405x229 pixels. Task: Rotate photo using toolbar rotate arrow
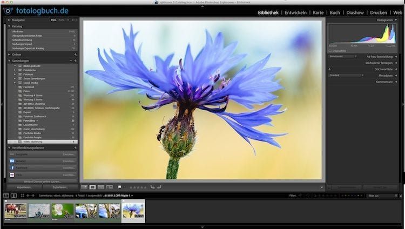click(x=153, y=187)
